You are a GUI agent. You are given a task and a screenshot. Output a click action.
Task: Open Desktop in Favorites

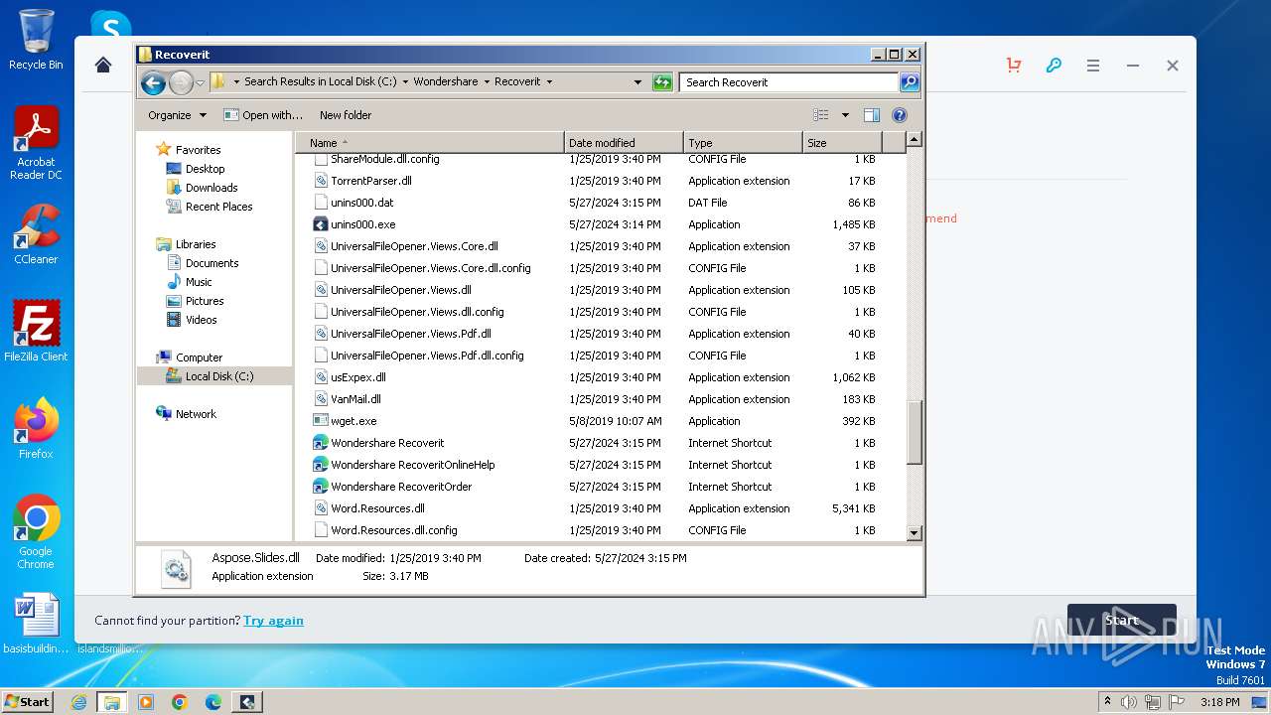(x=205, y=169)
